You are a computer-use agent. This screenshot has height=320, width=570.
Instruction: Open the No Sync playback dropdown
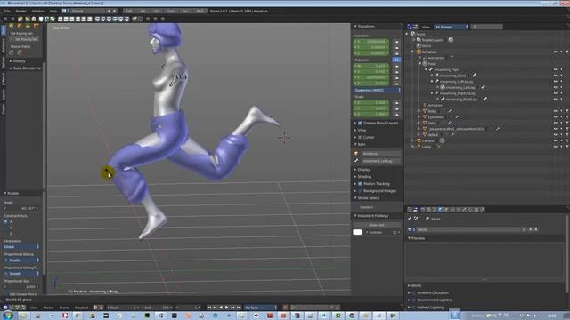(x=261, y=308)
